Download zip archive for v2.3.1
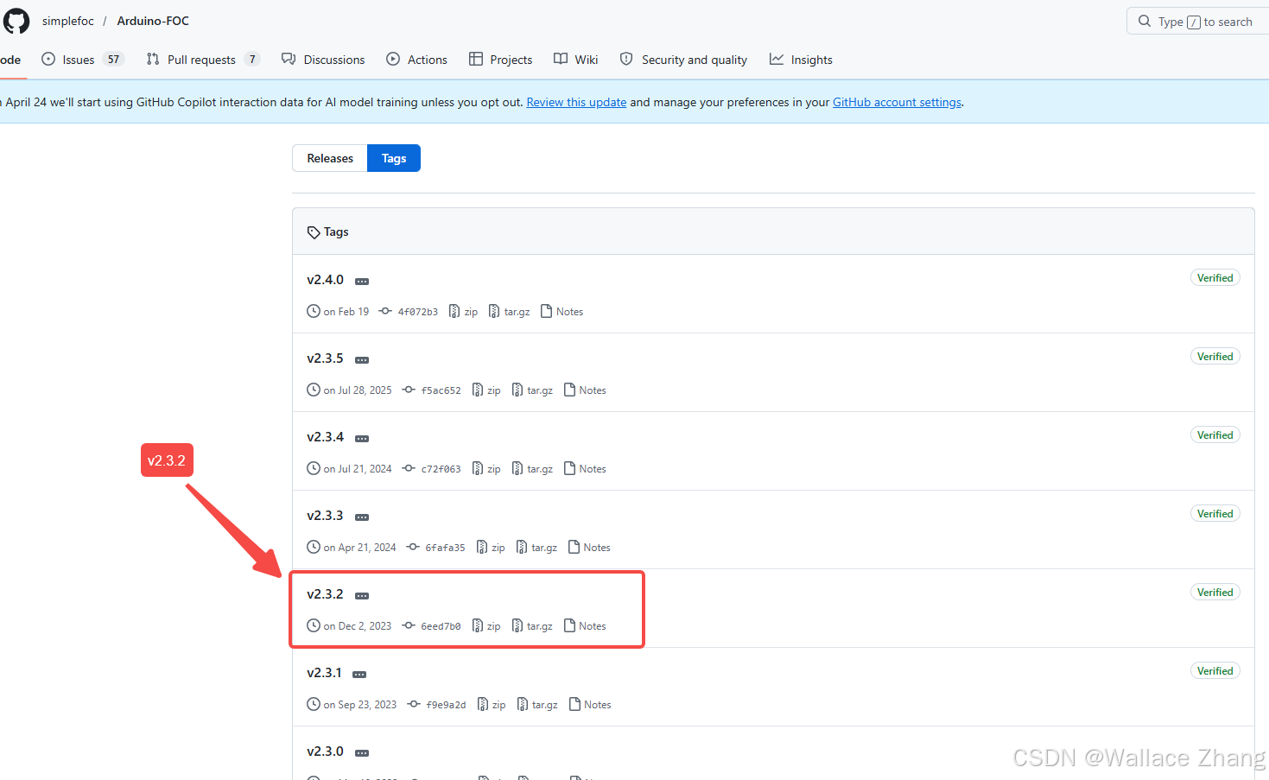 (492, 705)
